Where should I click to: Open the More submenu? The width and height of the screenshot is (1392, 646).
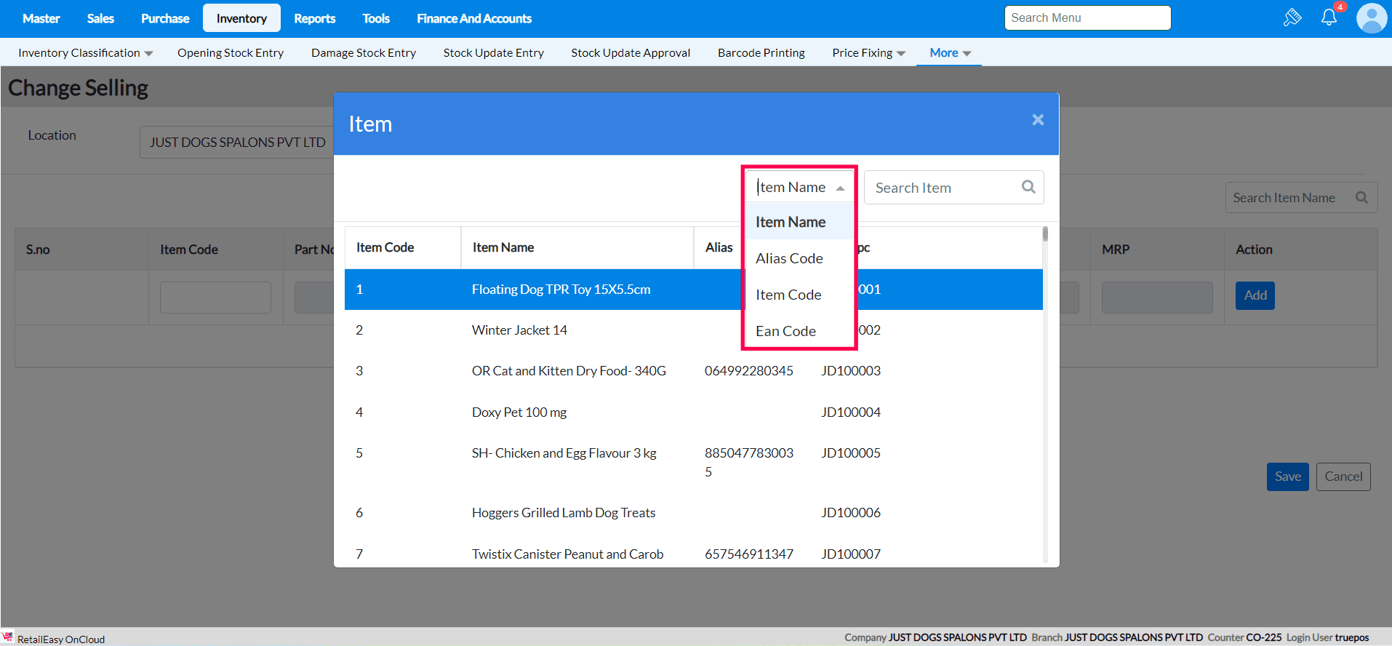point(949,53)
